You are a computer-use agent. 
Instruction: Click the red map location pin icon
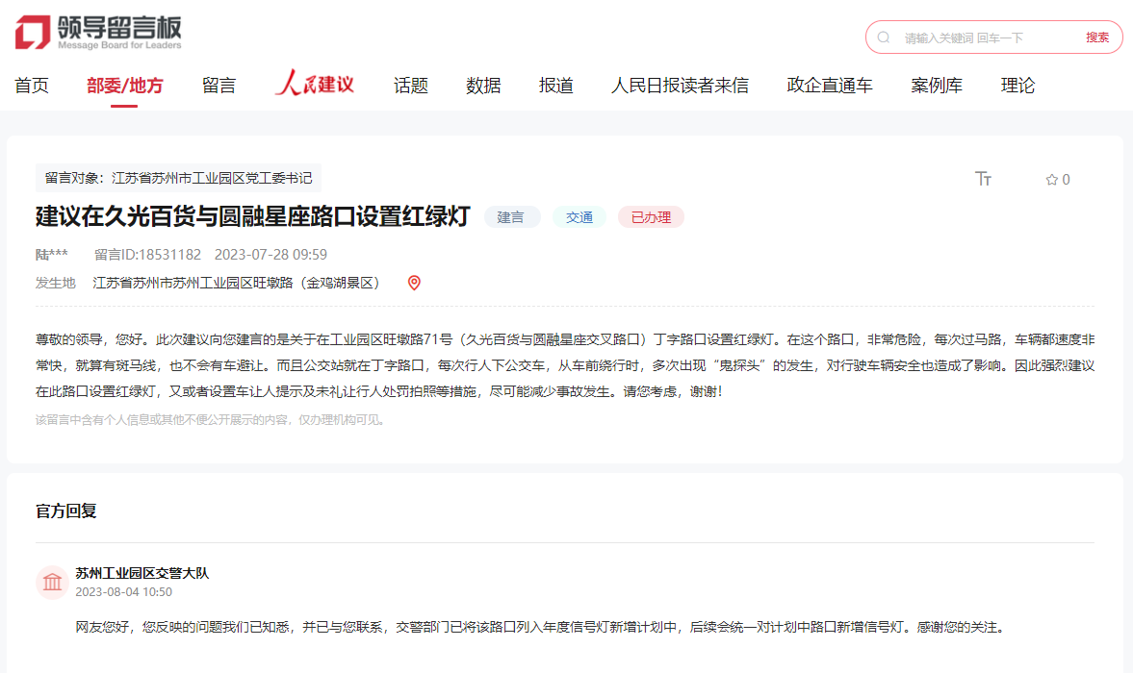pos(414,283)
